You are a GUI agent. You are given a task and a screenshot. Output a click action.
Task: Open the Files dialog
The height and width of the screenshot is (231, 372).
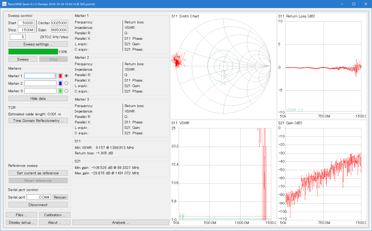click(22, 215)
